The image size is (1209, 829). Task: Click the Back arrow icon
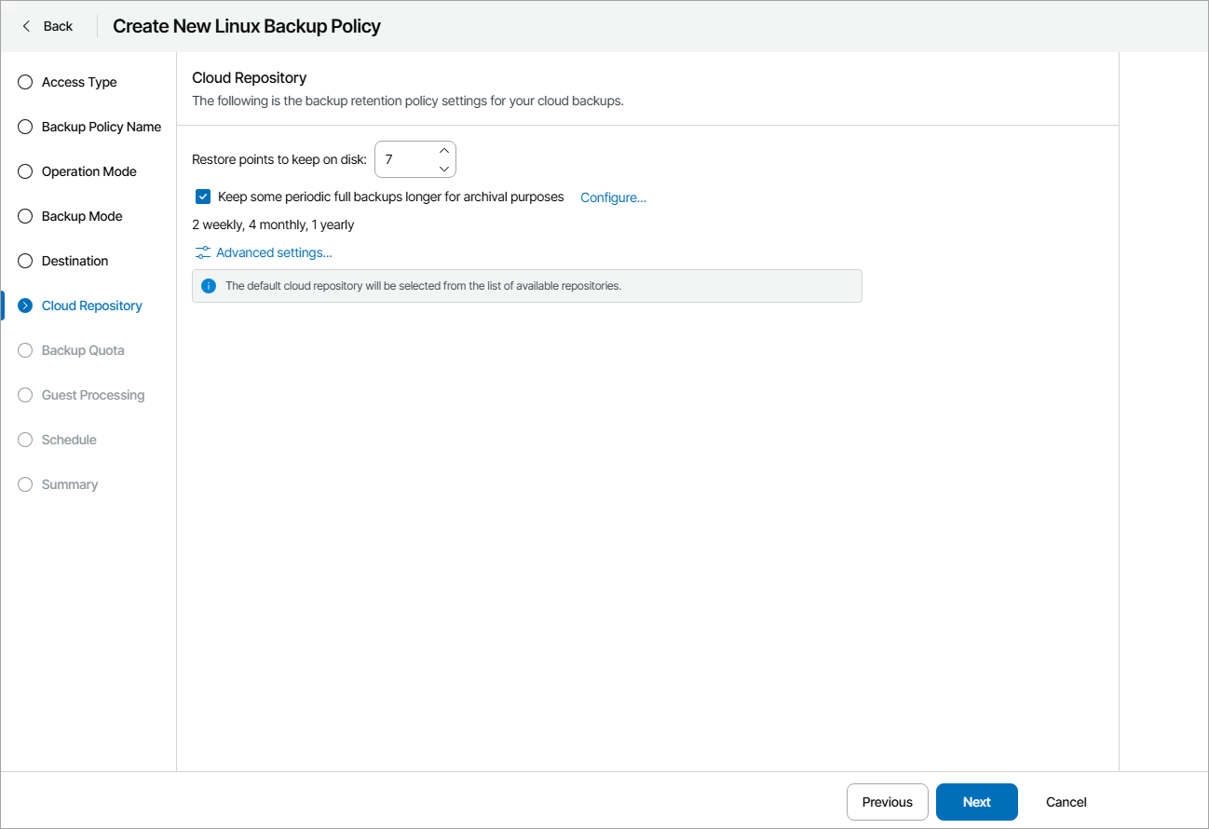pos(26,26)
